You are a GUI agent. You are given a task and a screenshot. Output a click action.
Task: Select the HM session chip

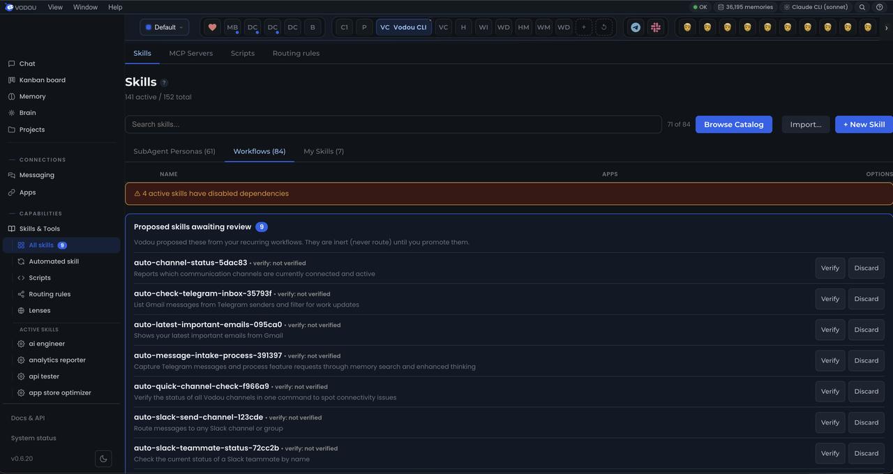523,27
